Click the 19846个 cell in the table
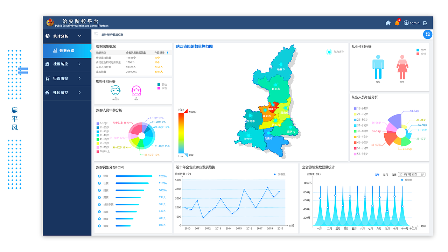This screenshot has width=448, height=252. (131, 57)
